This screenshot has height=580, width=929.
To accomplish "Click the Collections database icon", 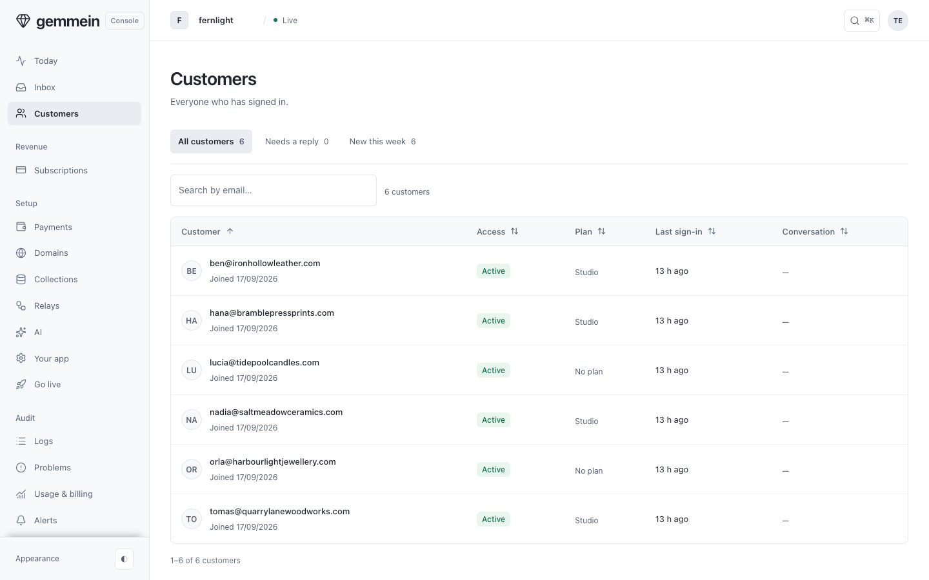I will pyautogui.click(x=21, y=279).
